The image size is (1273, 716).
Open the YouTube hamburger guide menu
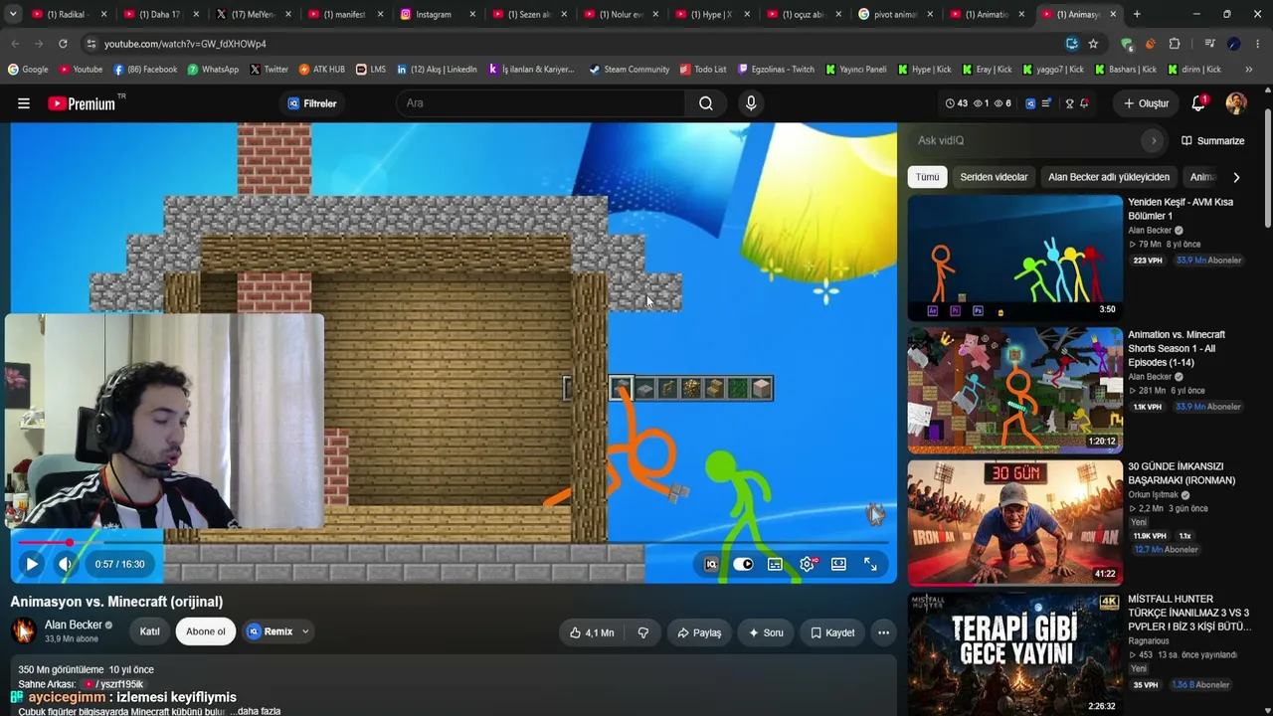click(24, 103)
